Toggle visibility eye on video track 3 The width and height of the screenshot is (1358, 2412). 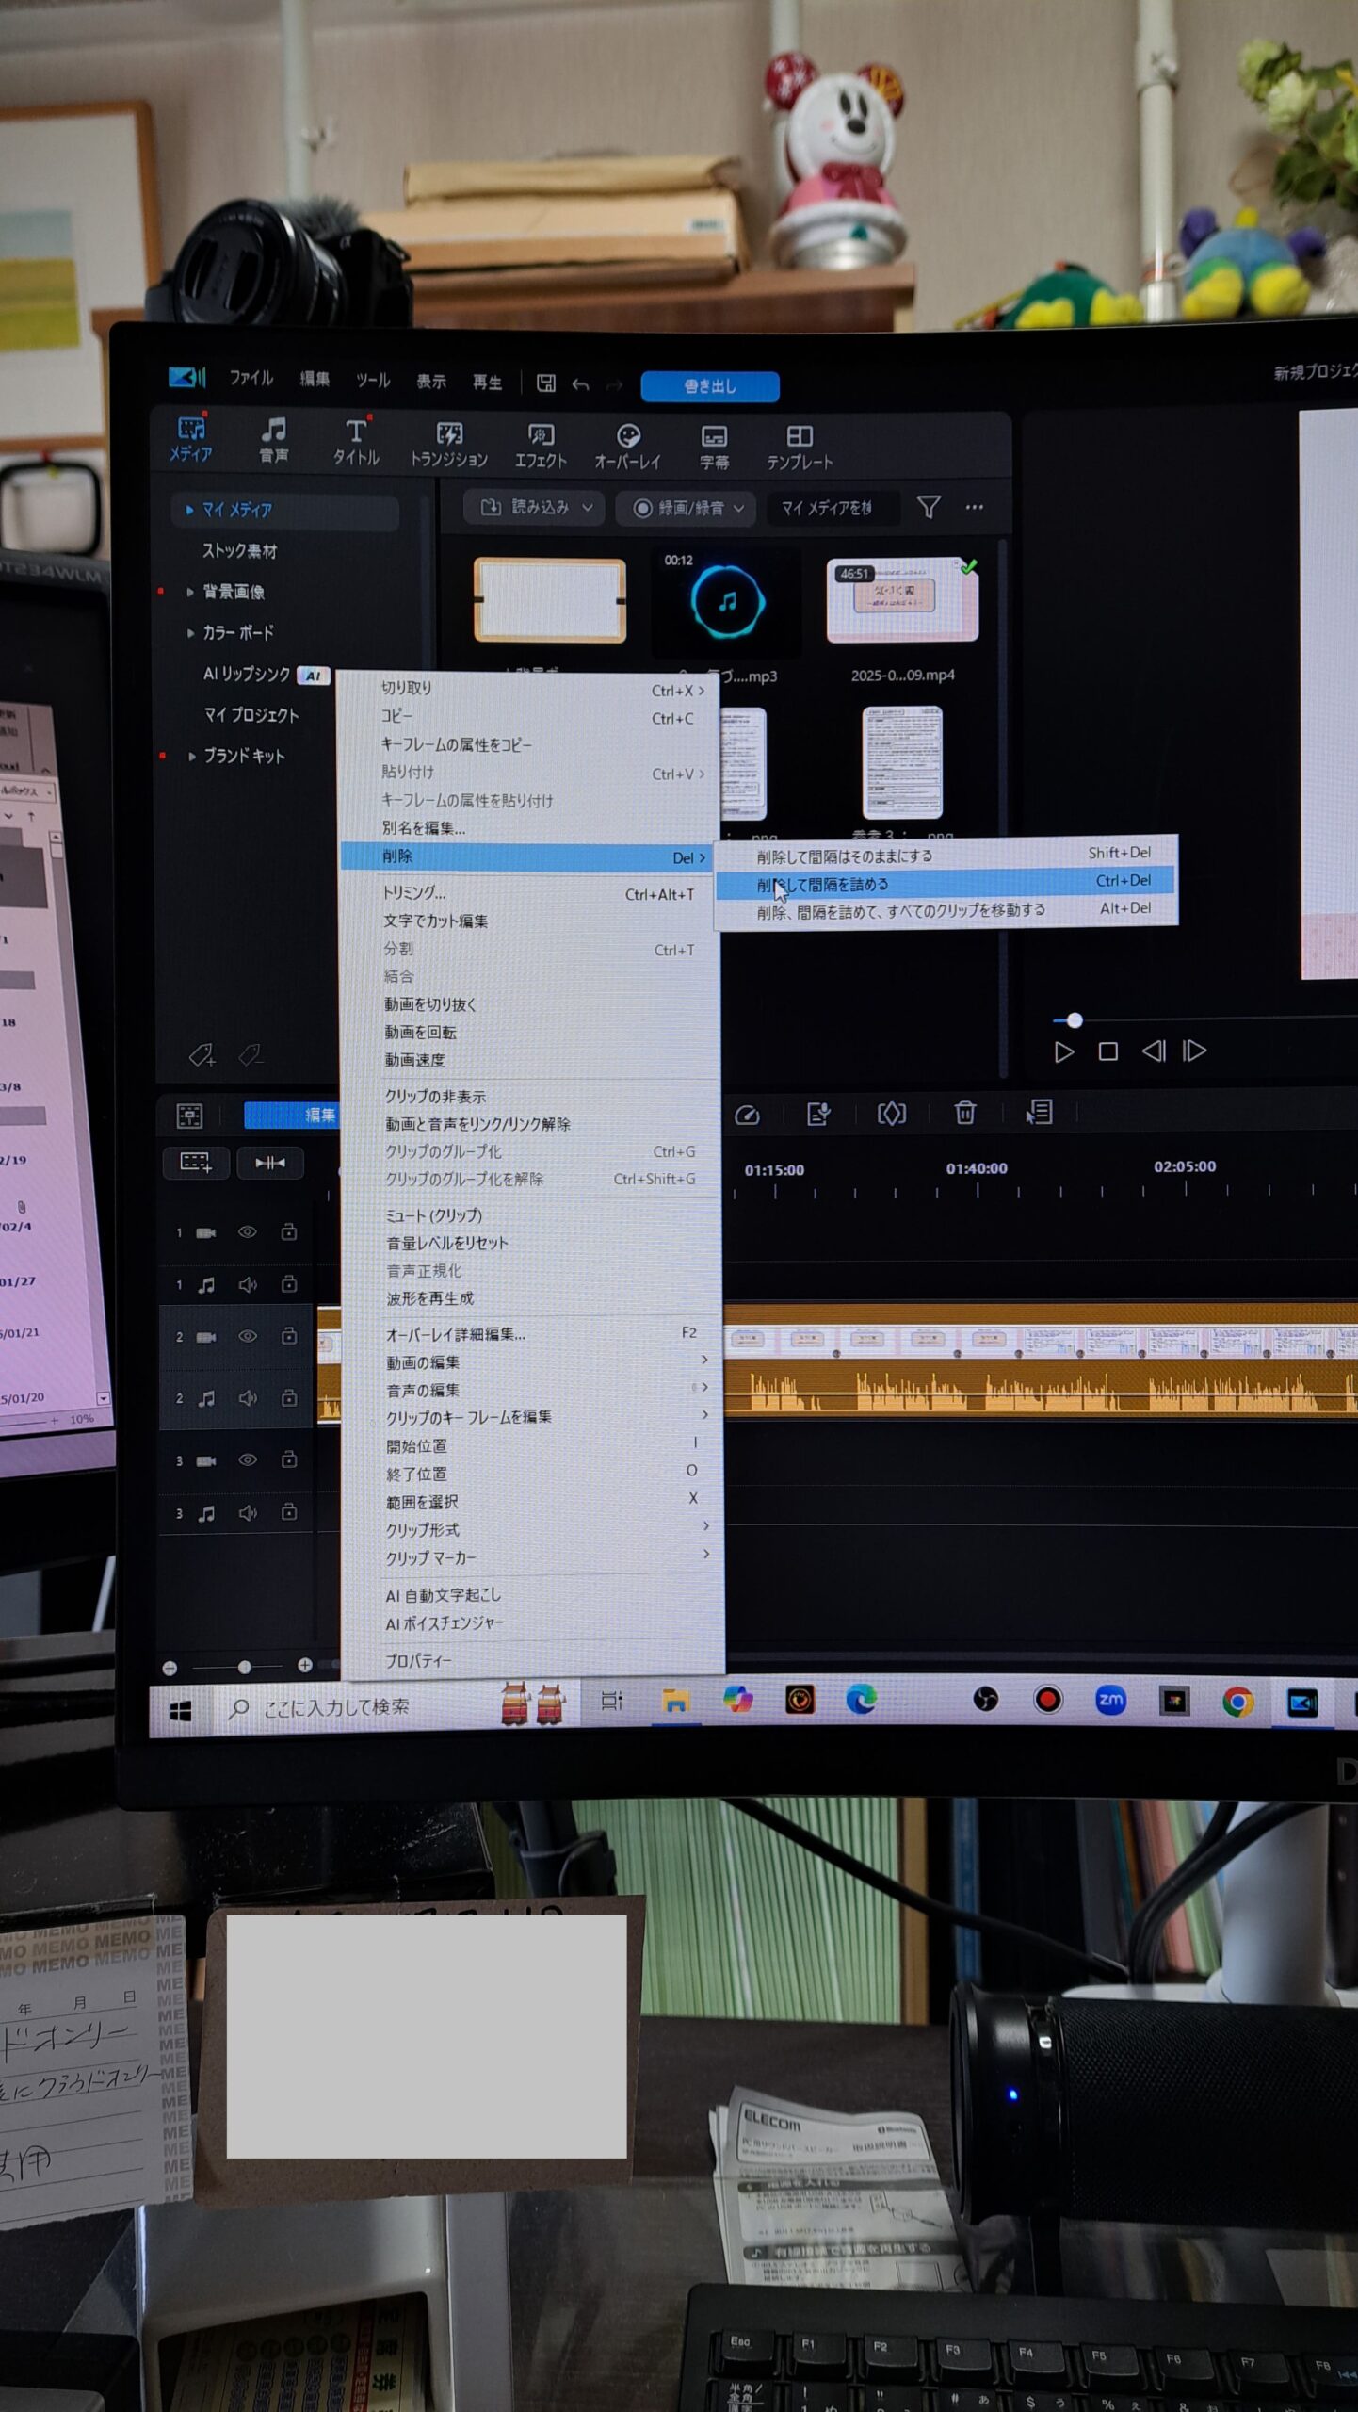(x=248, y=1460)
